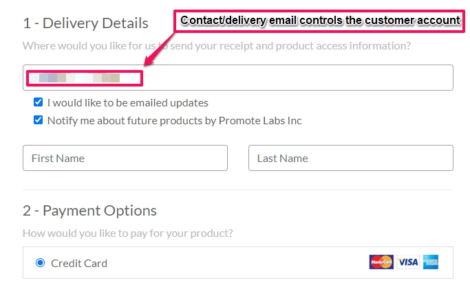Focus the Last Name input box

coord(351,158)
